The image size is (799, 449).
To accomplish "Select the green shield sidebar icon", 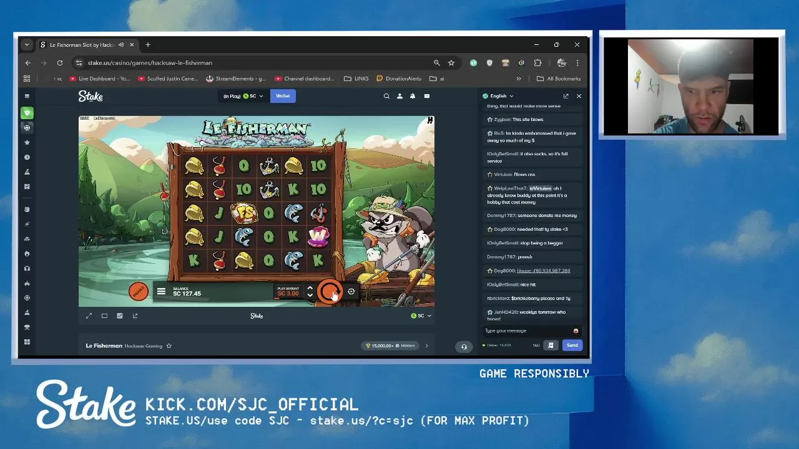I will coord(27,113).
